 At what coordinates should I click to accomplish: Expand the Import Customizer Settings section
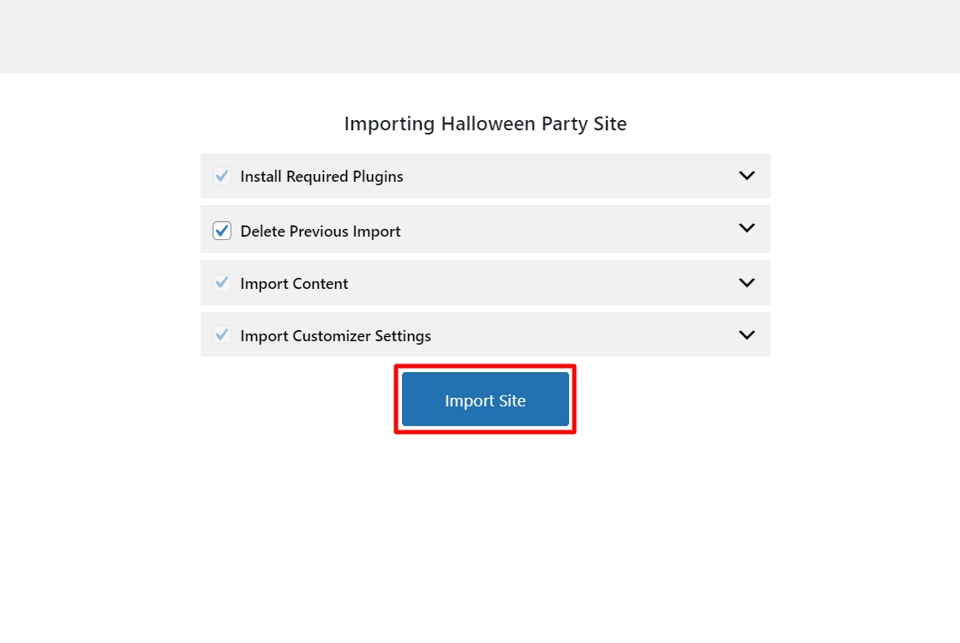pyautogui.click(x=746, y=334)
